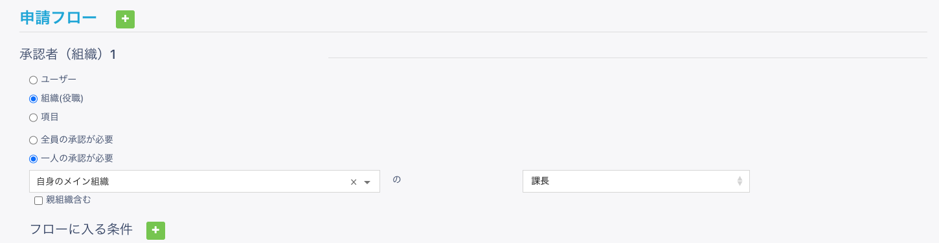This screenshot has height=243, width=939.
Task: Click the 項目 label text
Action: point(50,117)
